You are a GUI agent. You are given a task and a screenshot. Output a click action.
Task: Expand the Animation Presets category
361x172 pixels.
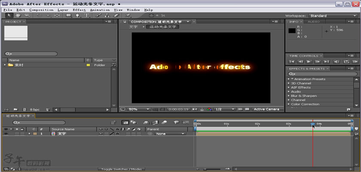(x=289, y=79)
